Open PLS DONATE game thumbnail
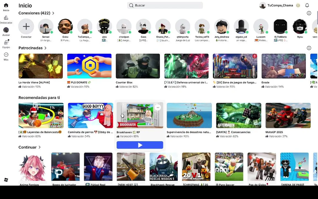This screenshot has height=199, width=318. pyautogui.click(x=89, y=66)
